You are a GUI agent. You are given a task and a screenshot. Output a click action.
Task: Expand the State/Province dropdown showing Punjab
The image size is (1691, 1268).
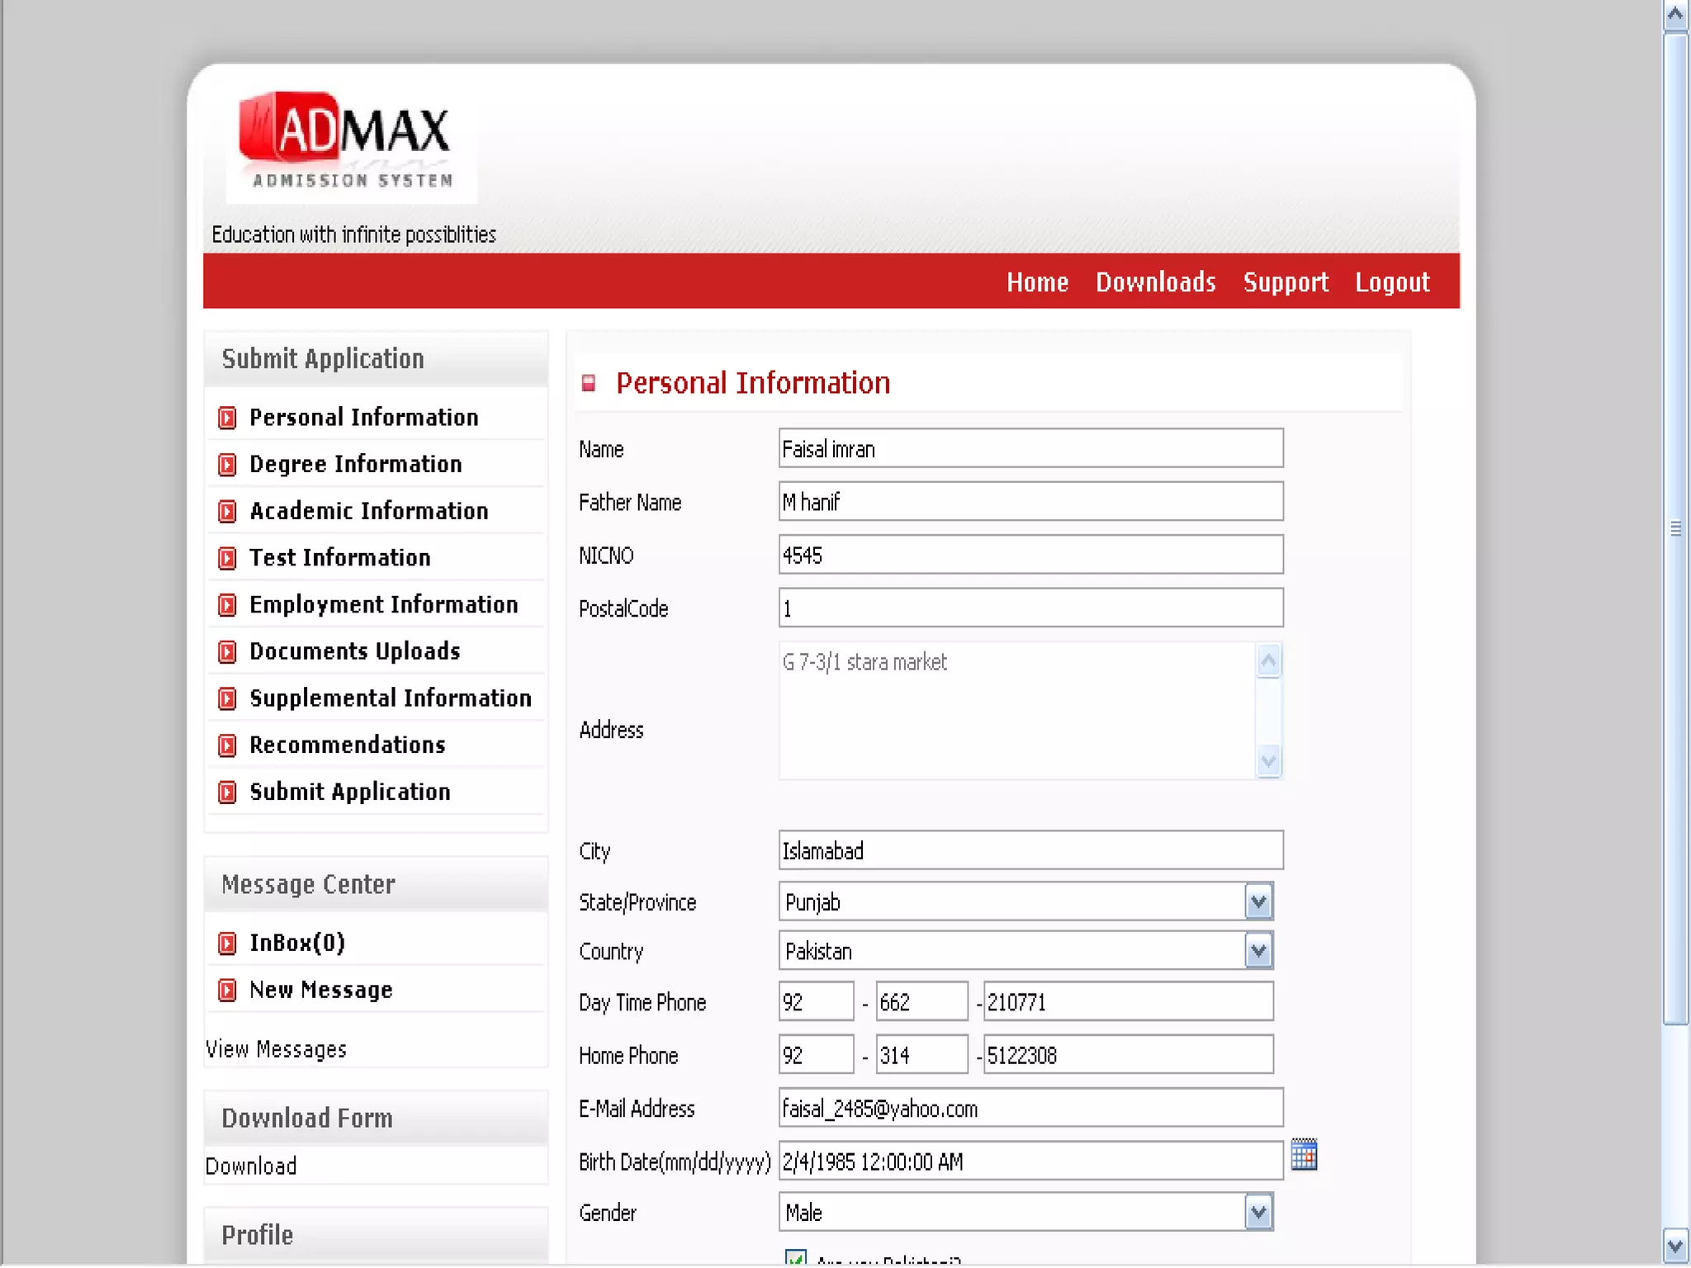[1258, 901]
